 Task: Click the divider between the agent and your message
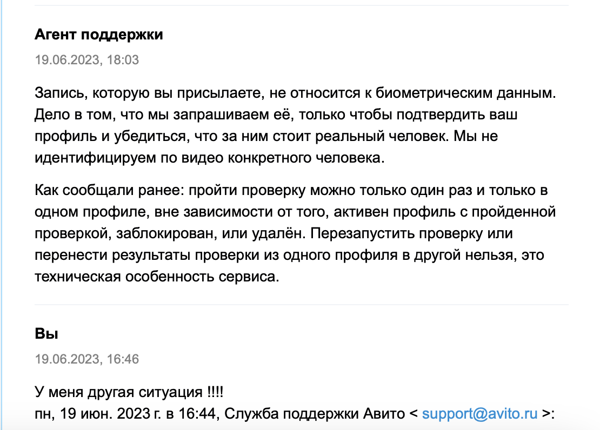(302, 305)
